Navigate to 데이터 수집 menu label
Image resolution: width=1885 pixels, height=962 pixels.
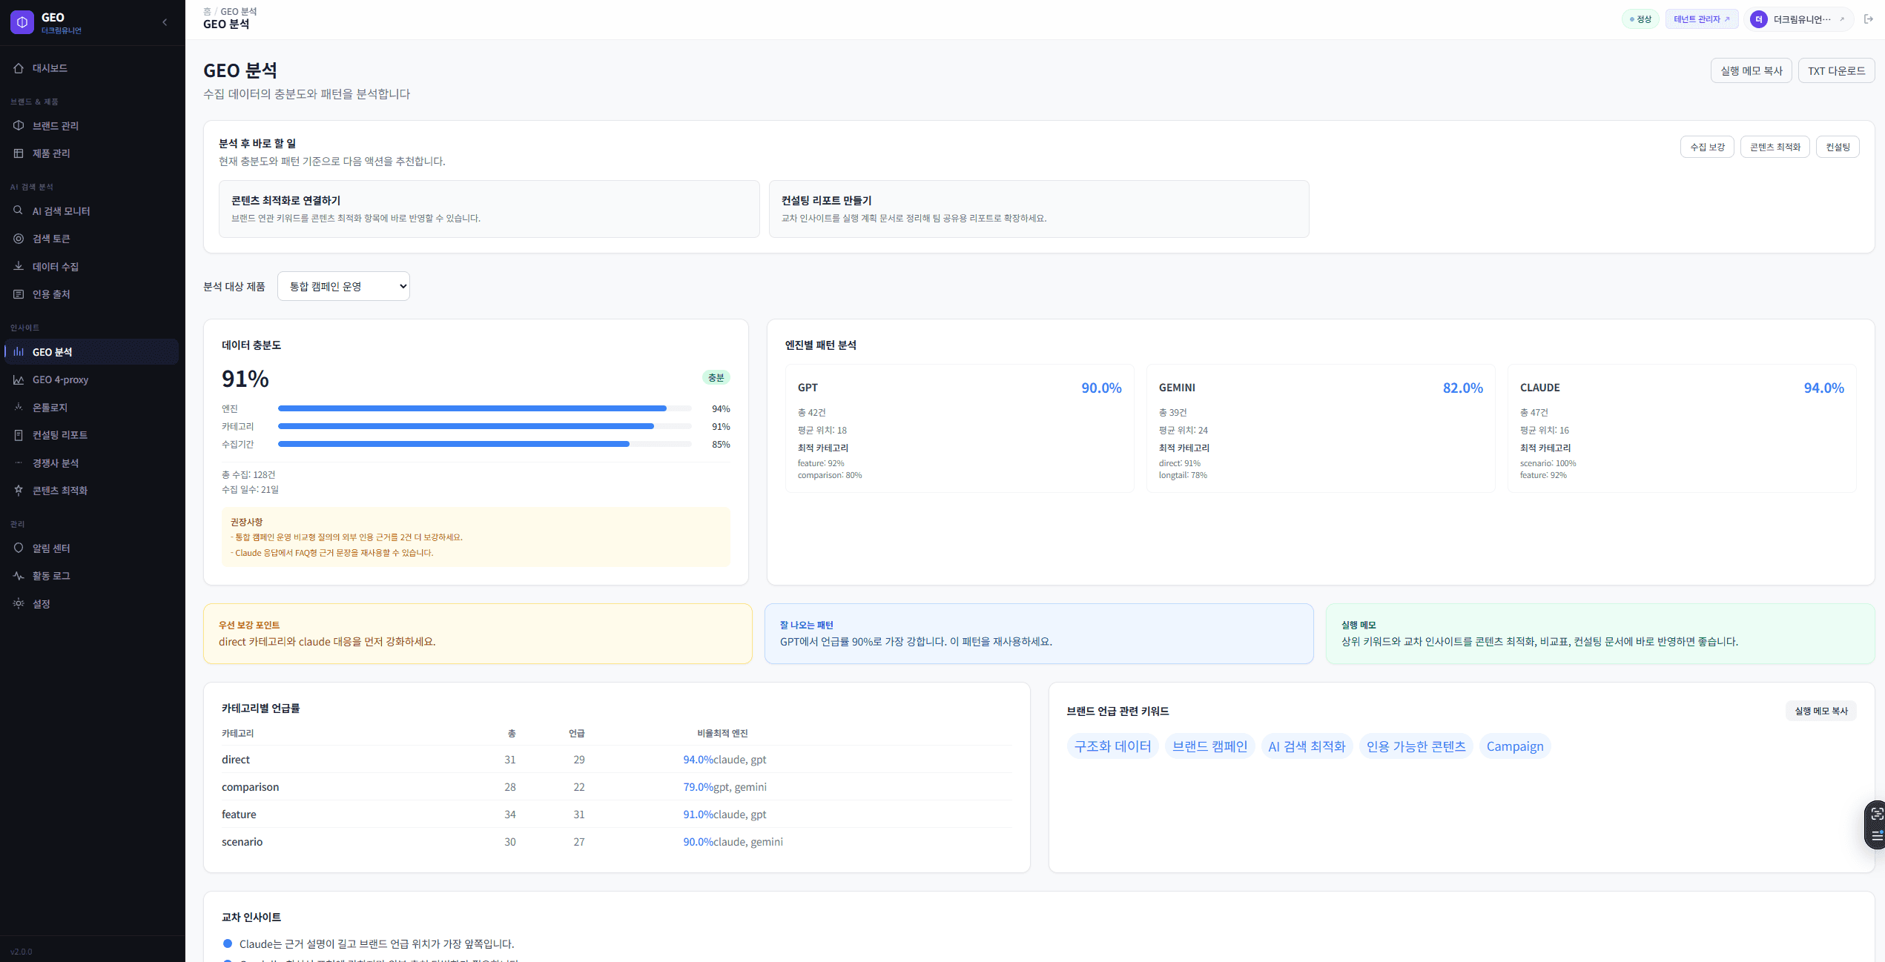[56, 266]
